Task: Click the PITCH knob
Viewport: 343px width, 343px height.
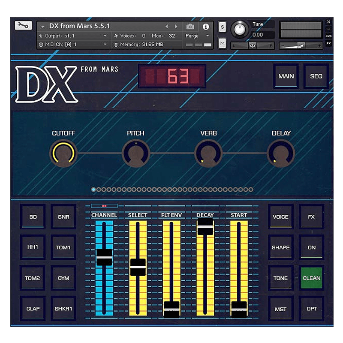Action: 135,153
